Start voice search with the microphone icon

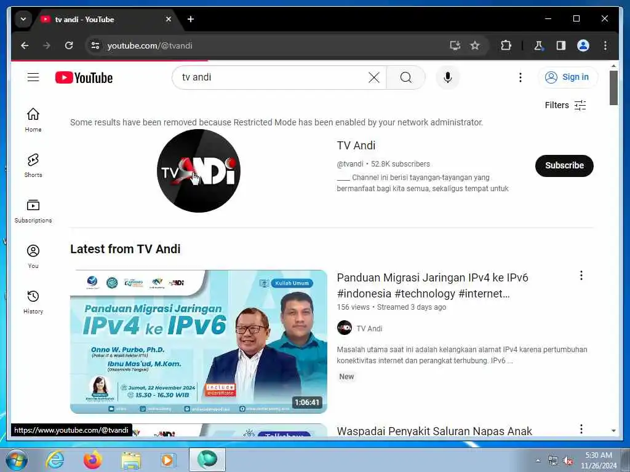pyautogui.click(x=448, y=77)
